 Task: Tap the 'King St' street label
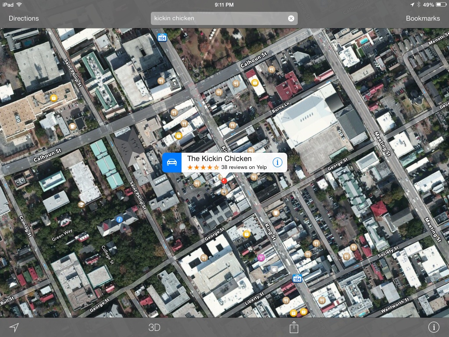[270, 231]
